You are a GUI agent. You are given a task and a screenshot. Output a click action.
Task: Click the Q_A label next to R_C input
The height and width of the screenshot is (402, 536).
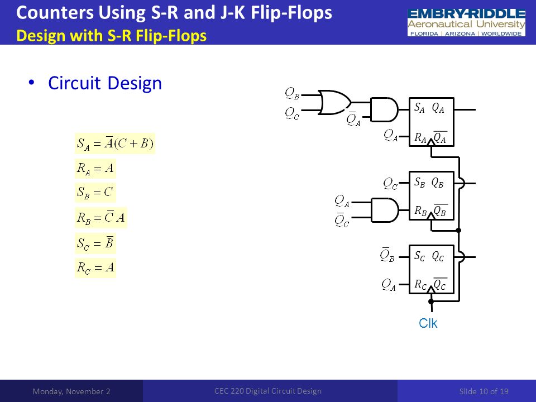[389, 284]
